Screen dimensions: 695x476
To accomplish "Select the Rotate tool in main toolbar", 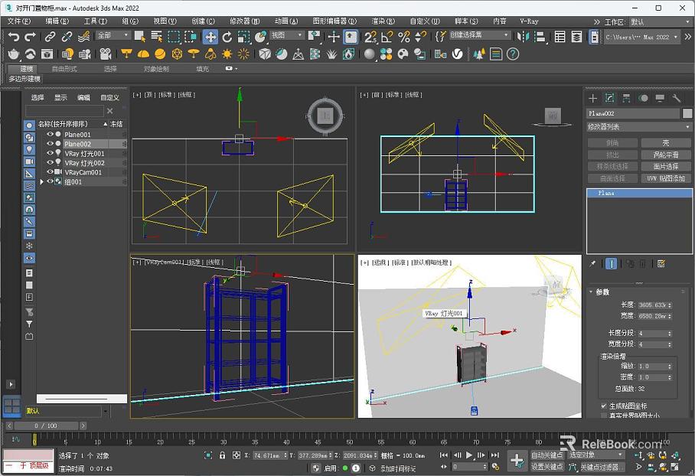I will (x=227, y=37).
